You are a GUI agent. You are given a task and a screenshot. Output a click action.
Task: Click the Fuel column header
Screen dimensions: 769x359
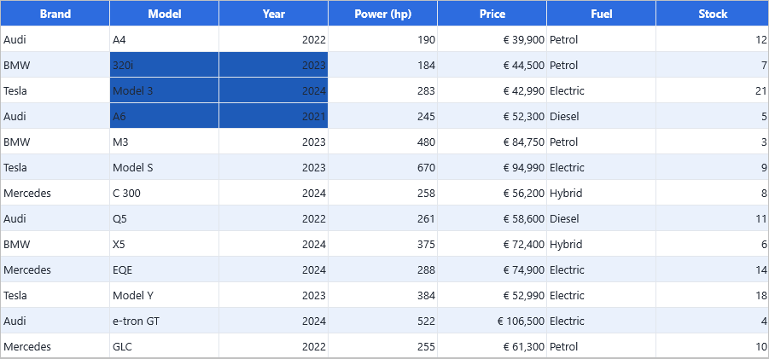pyautogui.click(x=602, y=14)
